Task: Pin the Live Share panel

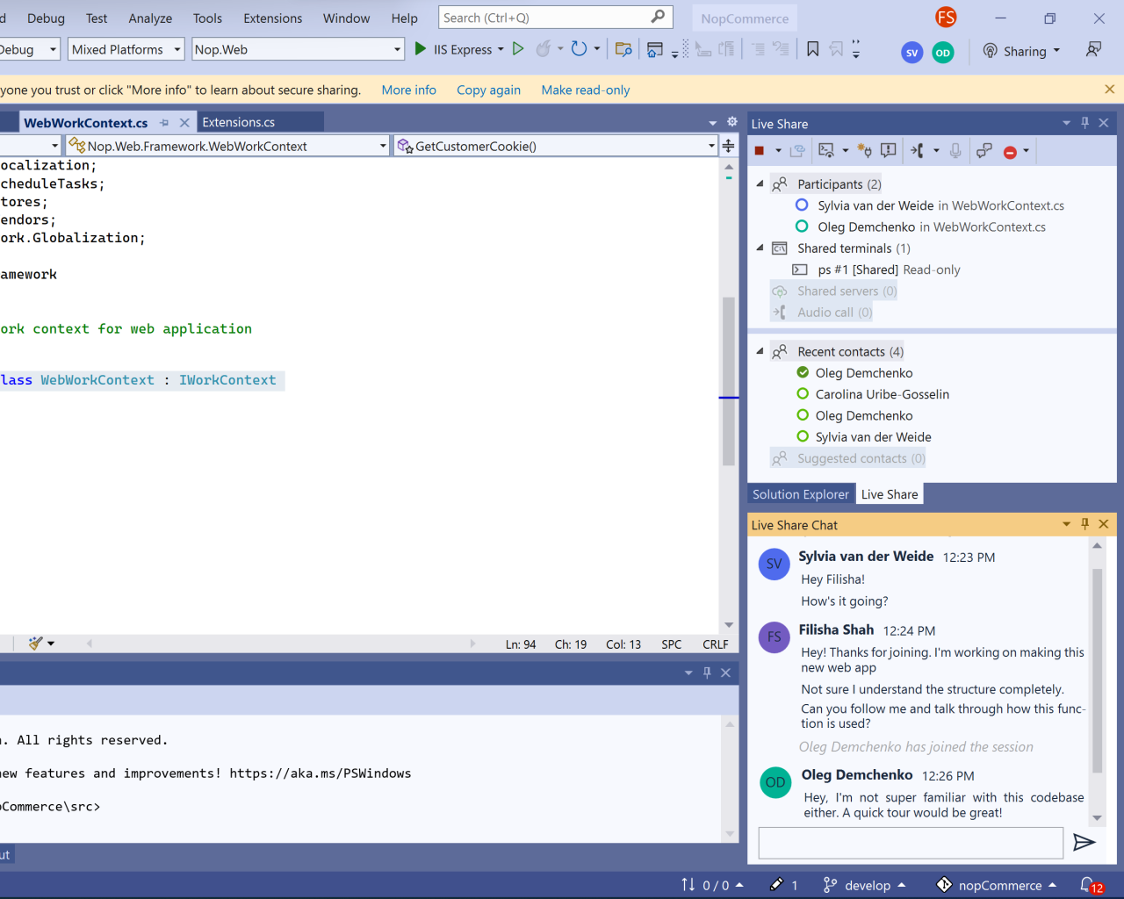Action: click(1084, 123)
